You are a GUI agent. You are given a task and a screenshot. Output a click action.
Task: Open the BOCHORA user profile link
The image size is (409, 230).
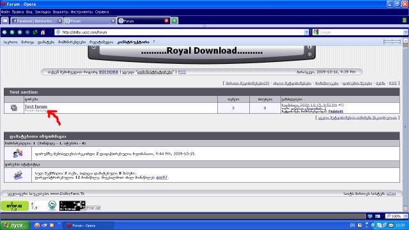(109, 72)
